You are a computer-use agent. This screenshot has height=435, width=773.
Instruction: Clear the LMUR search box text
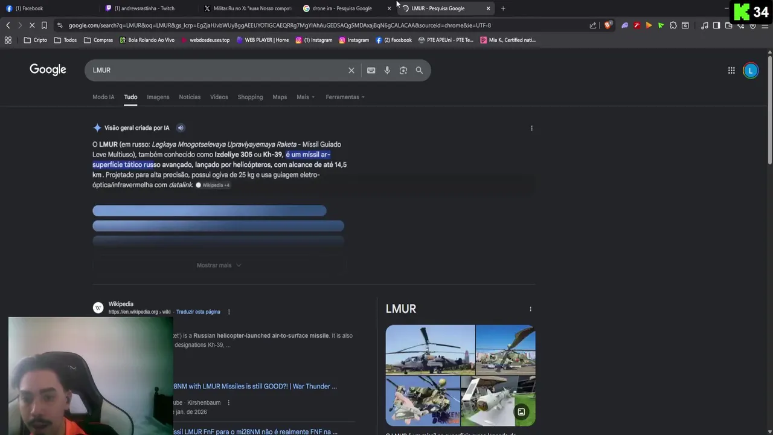click(351, 70)
